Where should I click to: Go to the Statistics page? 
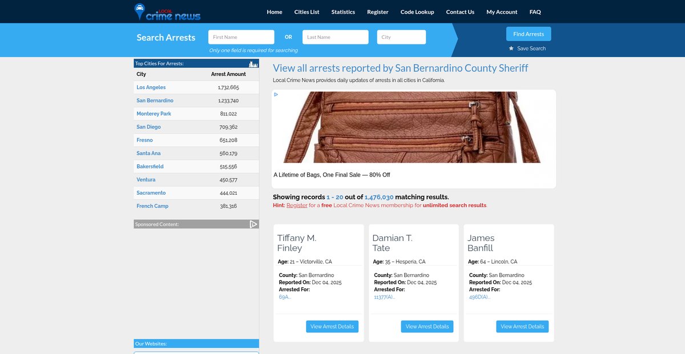tap(343, 12)
